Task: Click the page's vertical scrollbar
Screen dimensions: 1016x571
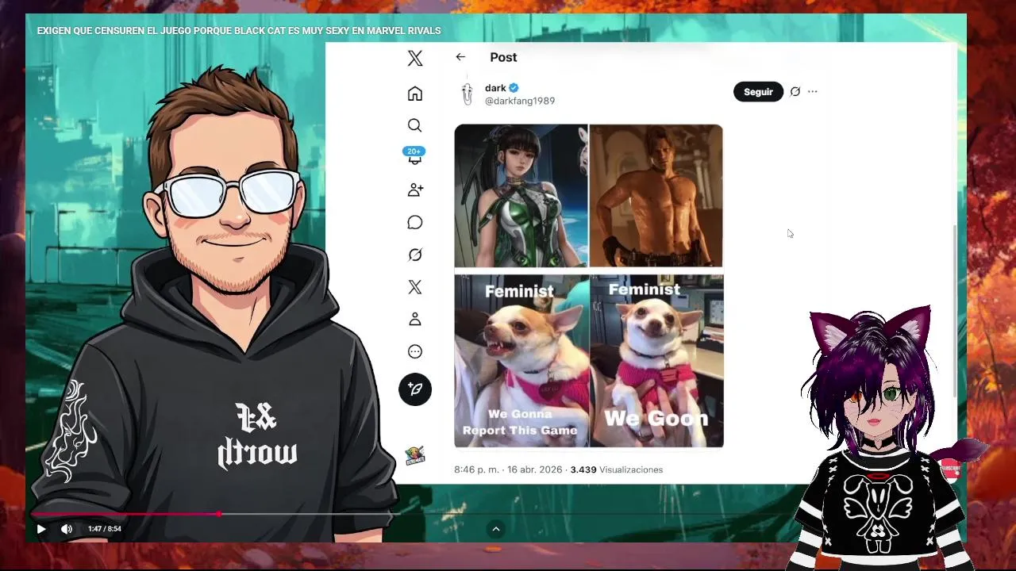Action: pos(956,311)
